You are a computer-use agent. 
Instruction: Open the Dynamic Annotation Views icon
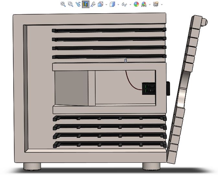tap(93, 4)
